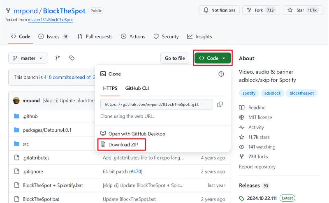Open the mrpond owner link
329x203 pixels.
[x=25, y=11]
